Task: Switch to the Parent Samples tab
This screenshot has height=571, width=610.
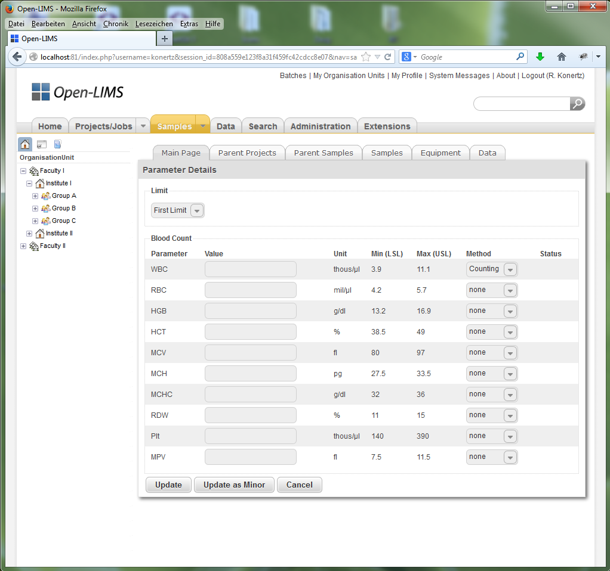Action: click(x=323, y=152)
